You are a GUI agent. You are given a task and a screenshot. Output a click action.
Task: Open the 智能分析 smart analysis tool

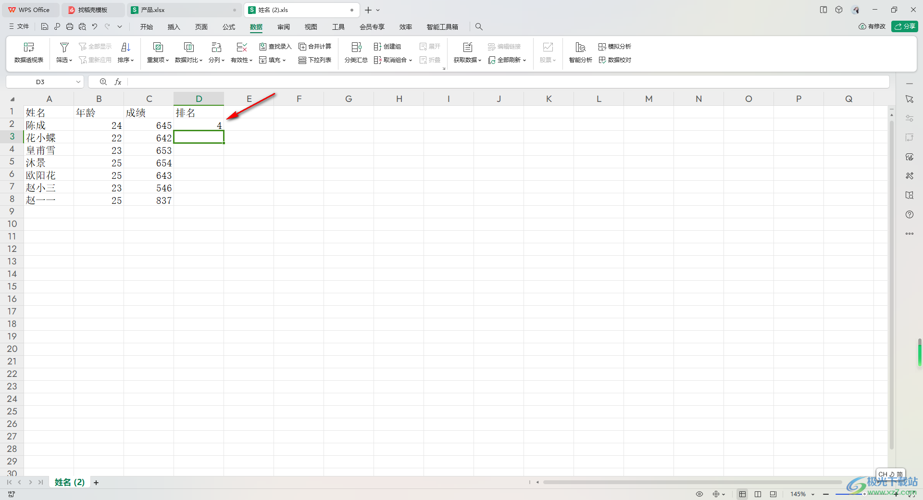tap(580, 52)
